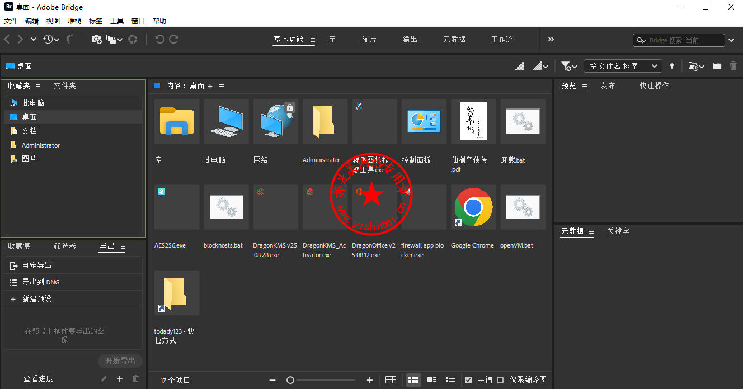Click the thumbnail size slider handle

(x=290, y=380)
